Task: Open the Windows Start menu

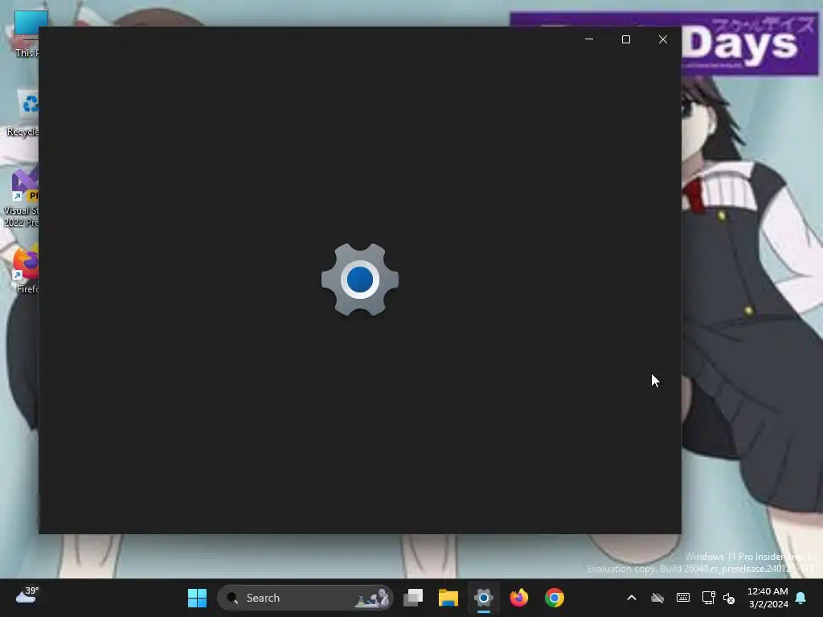Action: tap(198, 598)
